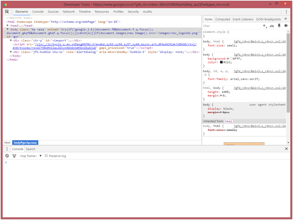Open the Sources tab

coord(53,12)
